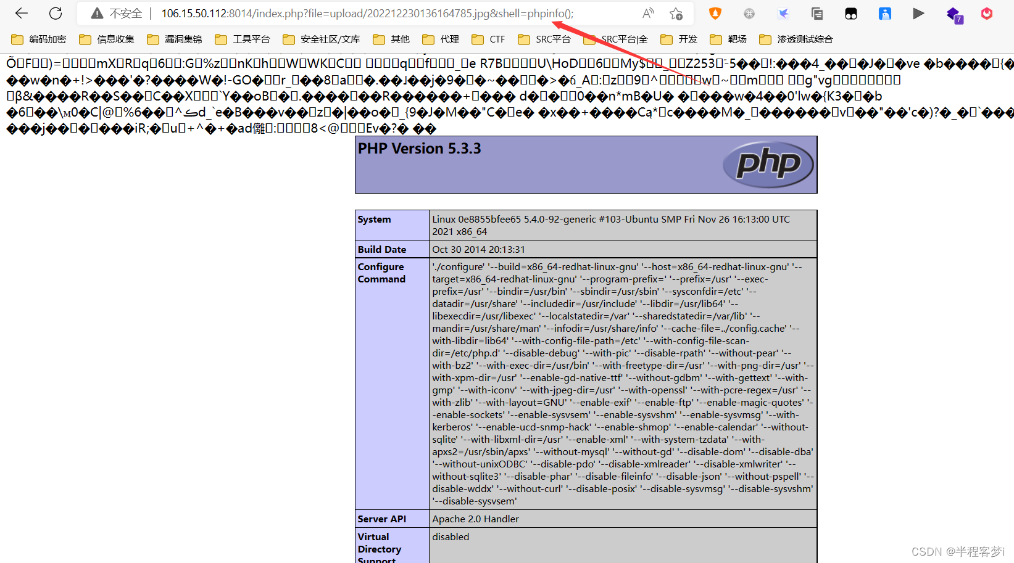Image resolution: width=1014 pixels, height=563 pixels.
Task: Click the Build Date row label
Action: pos(382,250)
